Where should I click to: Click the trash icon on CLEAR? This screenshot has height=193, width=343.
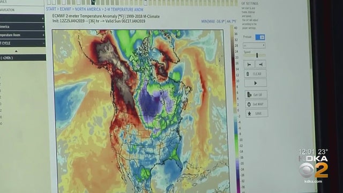click(248, 74)
